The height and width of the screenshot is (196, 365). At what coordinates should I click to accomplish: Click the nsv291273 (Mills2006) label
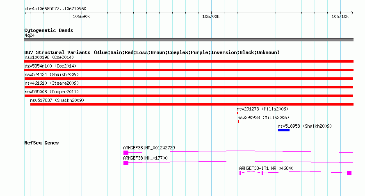click(x=262, y=109)
